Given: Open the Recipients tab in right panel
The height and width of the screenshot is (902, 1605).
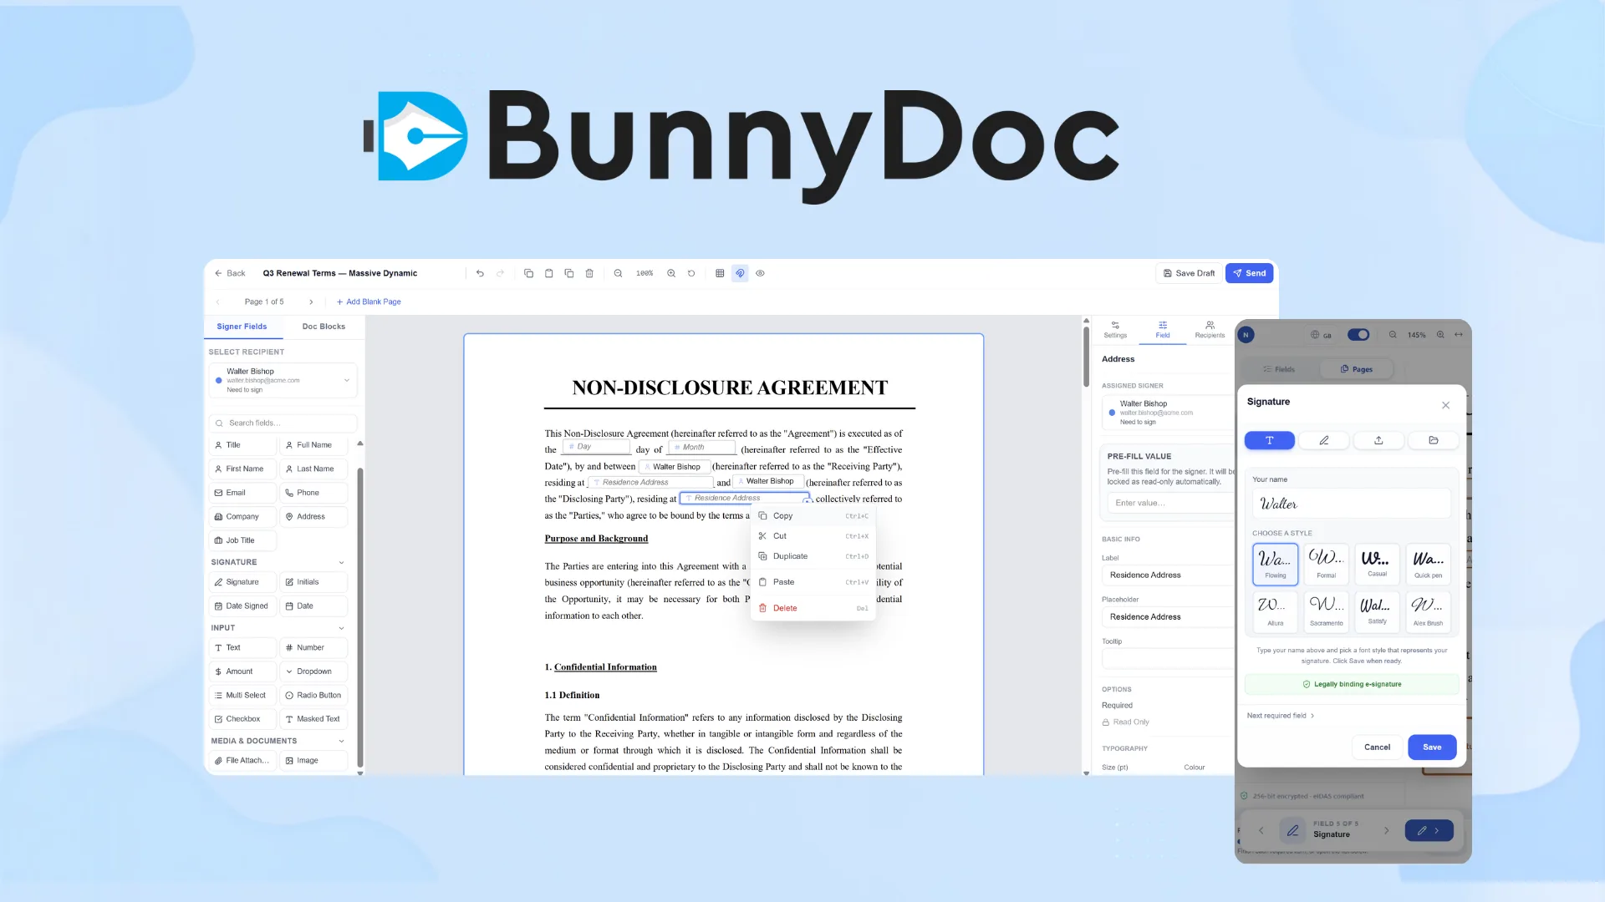Looking at the screenshot, I should pos(1210,330).
